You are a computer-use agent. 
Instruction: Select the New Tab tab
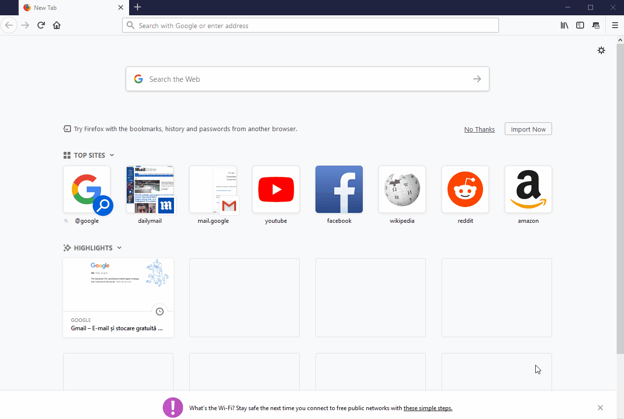pos(73,7)
